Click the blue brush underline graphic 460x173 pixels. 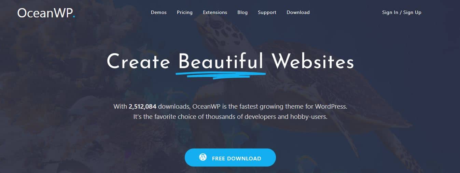coord(221,74)
